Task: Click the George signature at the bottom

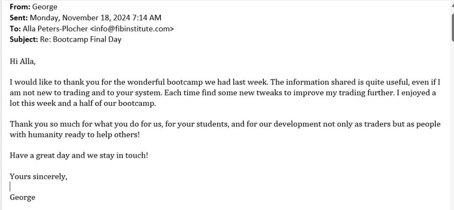Action: (x=23, y=198)
